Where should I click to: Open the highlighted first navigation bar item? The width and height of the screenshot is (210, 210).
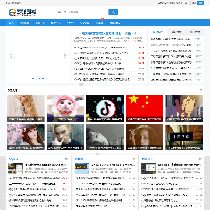tap(12, 23)
